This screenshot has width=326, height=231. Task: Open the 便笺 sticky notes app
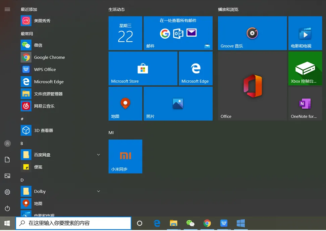pyautogui.click(x=60, y=167)
